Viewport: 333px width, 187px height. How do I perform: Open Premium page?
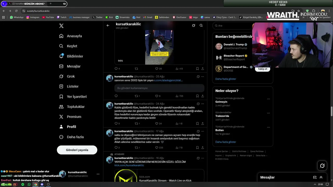70,117
